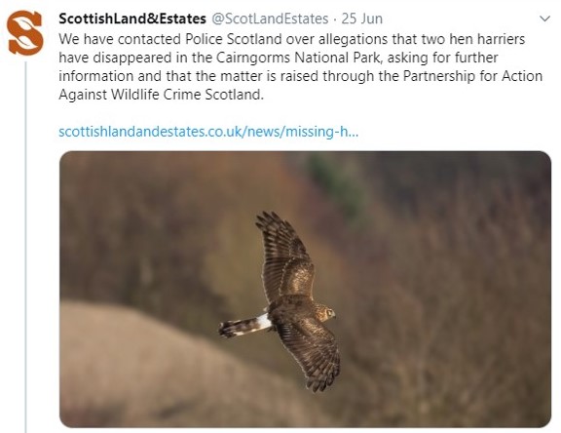Enlarge the hen harrier photo
561x433 pixels.
305,290
